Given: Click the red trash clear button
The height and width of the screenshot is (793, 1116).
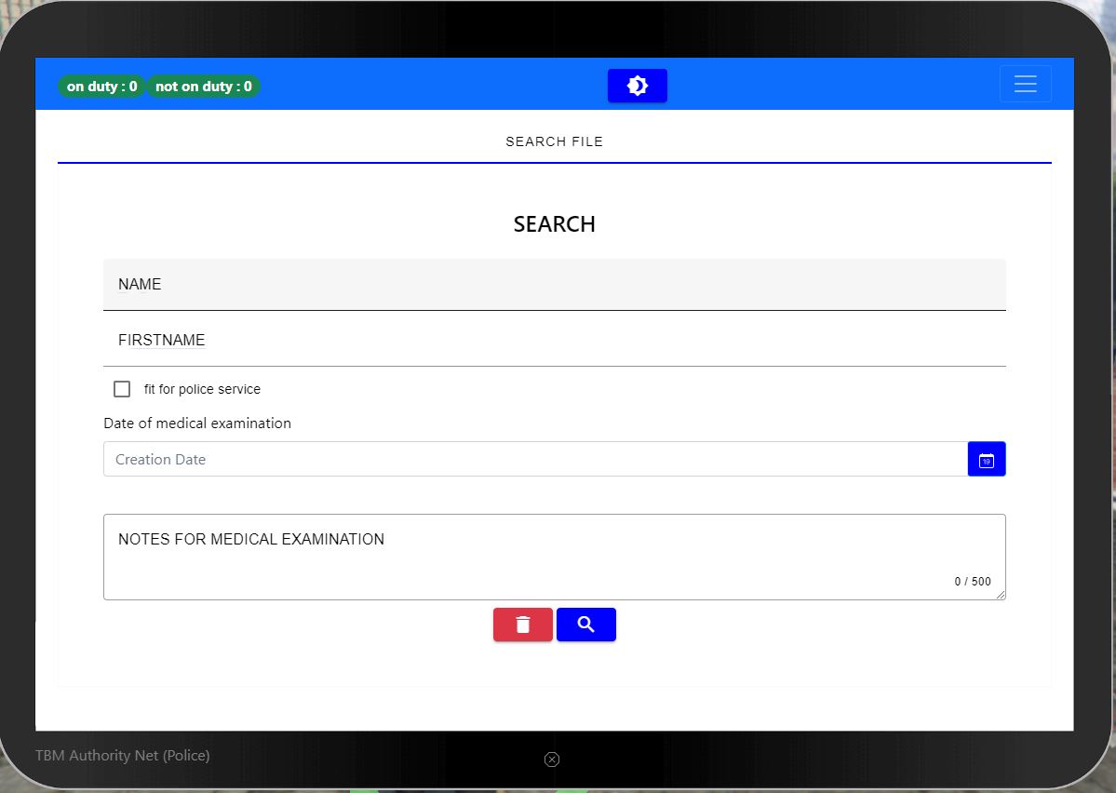Looking at the screenshot, I should tap(522, 625).
